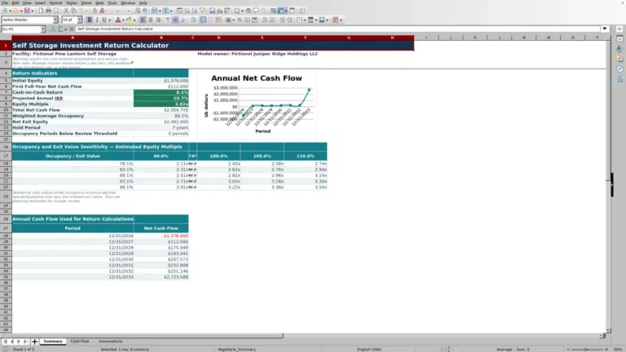Viewport: 626px width, 352px height.
Task: Toggle Align Left
Action: 143,20
